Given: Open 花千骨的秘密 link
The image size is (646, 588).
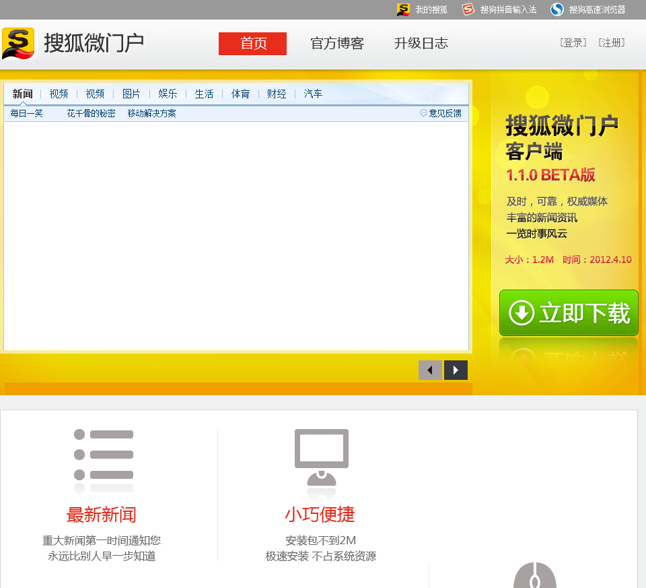Looking at the screenshot, I should [91, 113].
